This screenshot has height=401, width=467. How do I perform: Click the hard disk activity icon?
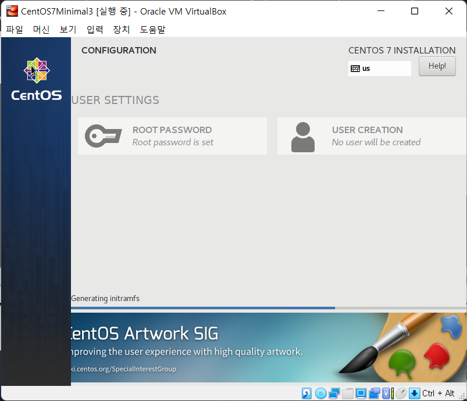tap(306, 393)
